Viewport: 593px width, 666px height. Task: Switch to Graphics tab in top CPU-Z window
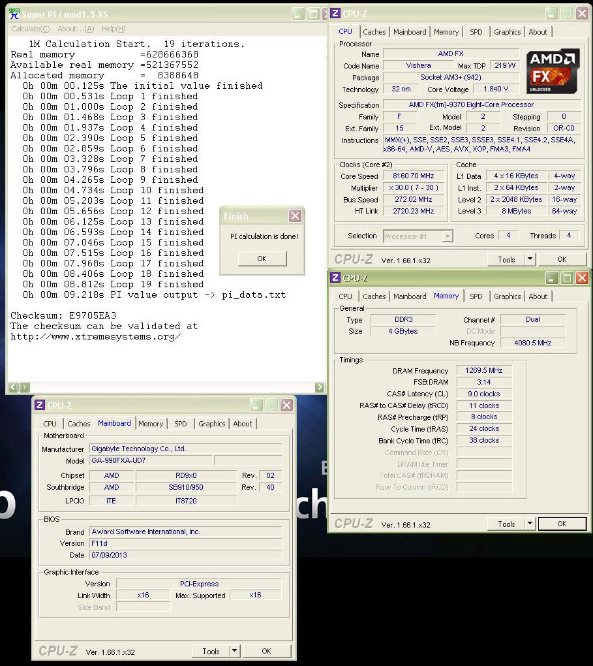point(507,32)
